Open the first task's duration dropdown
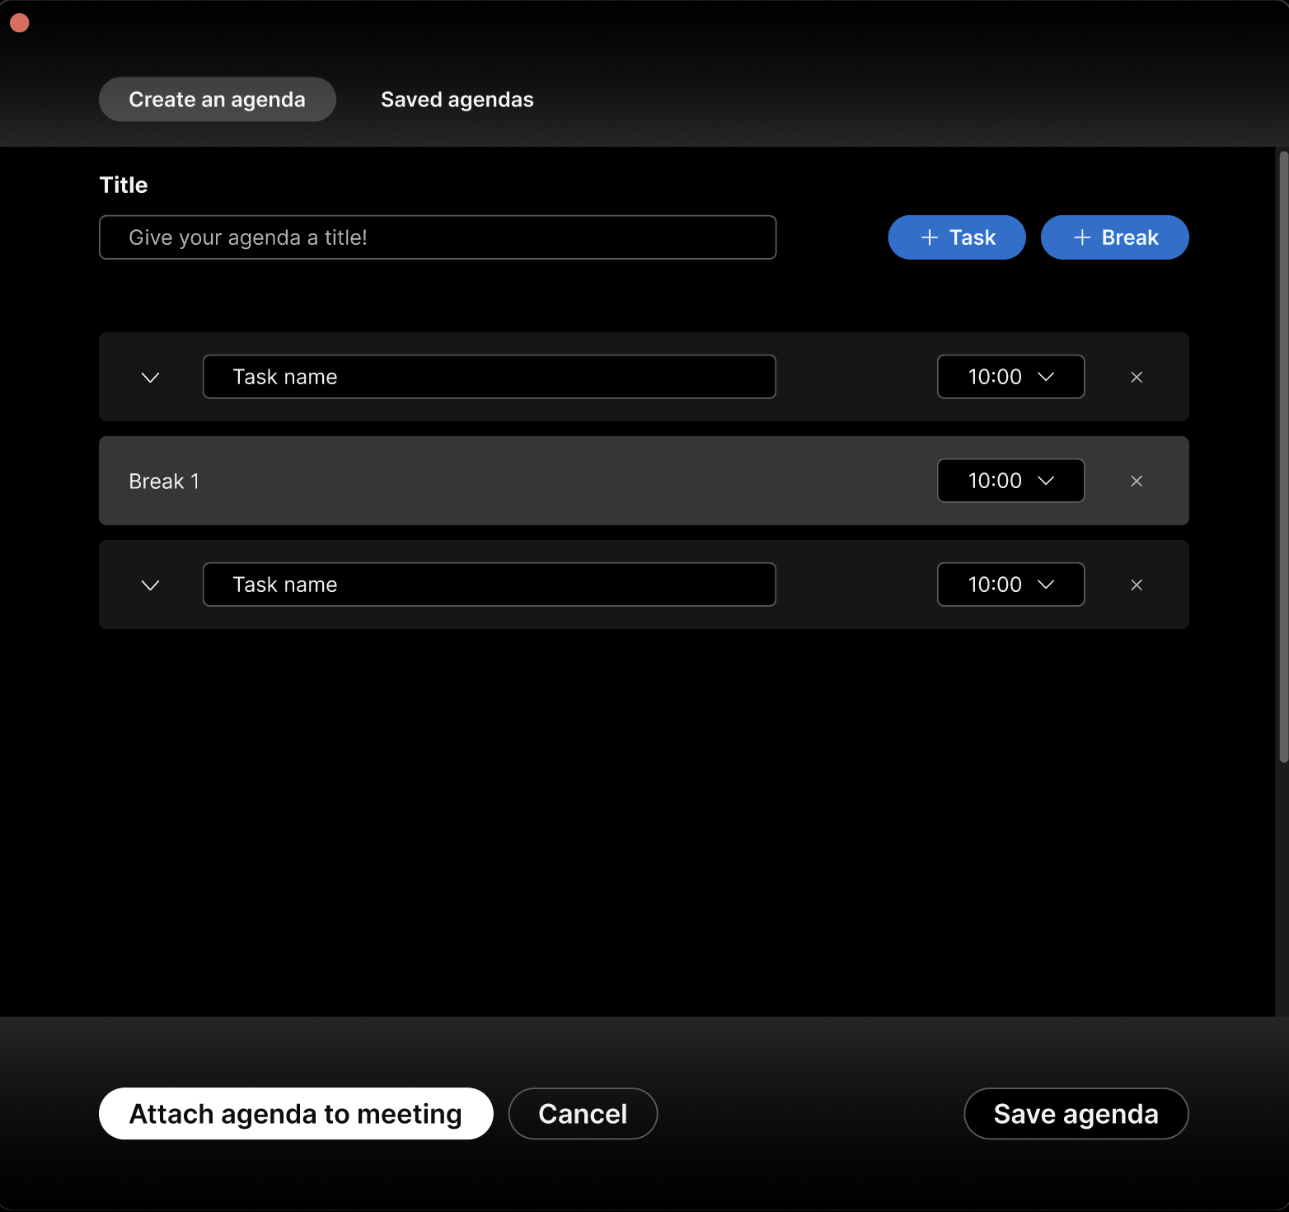The height and width of the screenshot is (1212, 1289). pos(1010,377)
